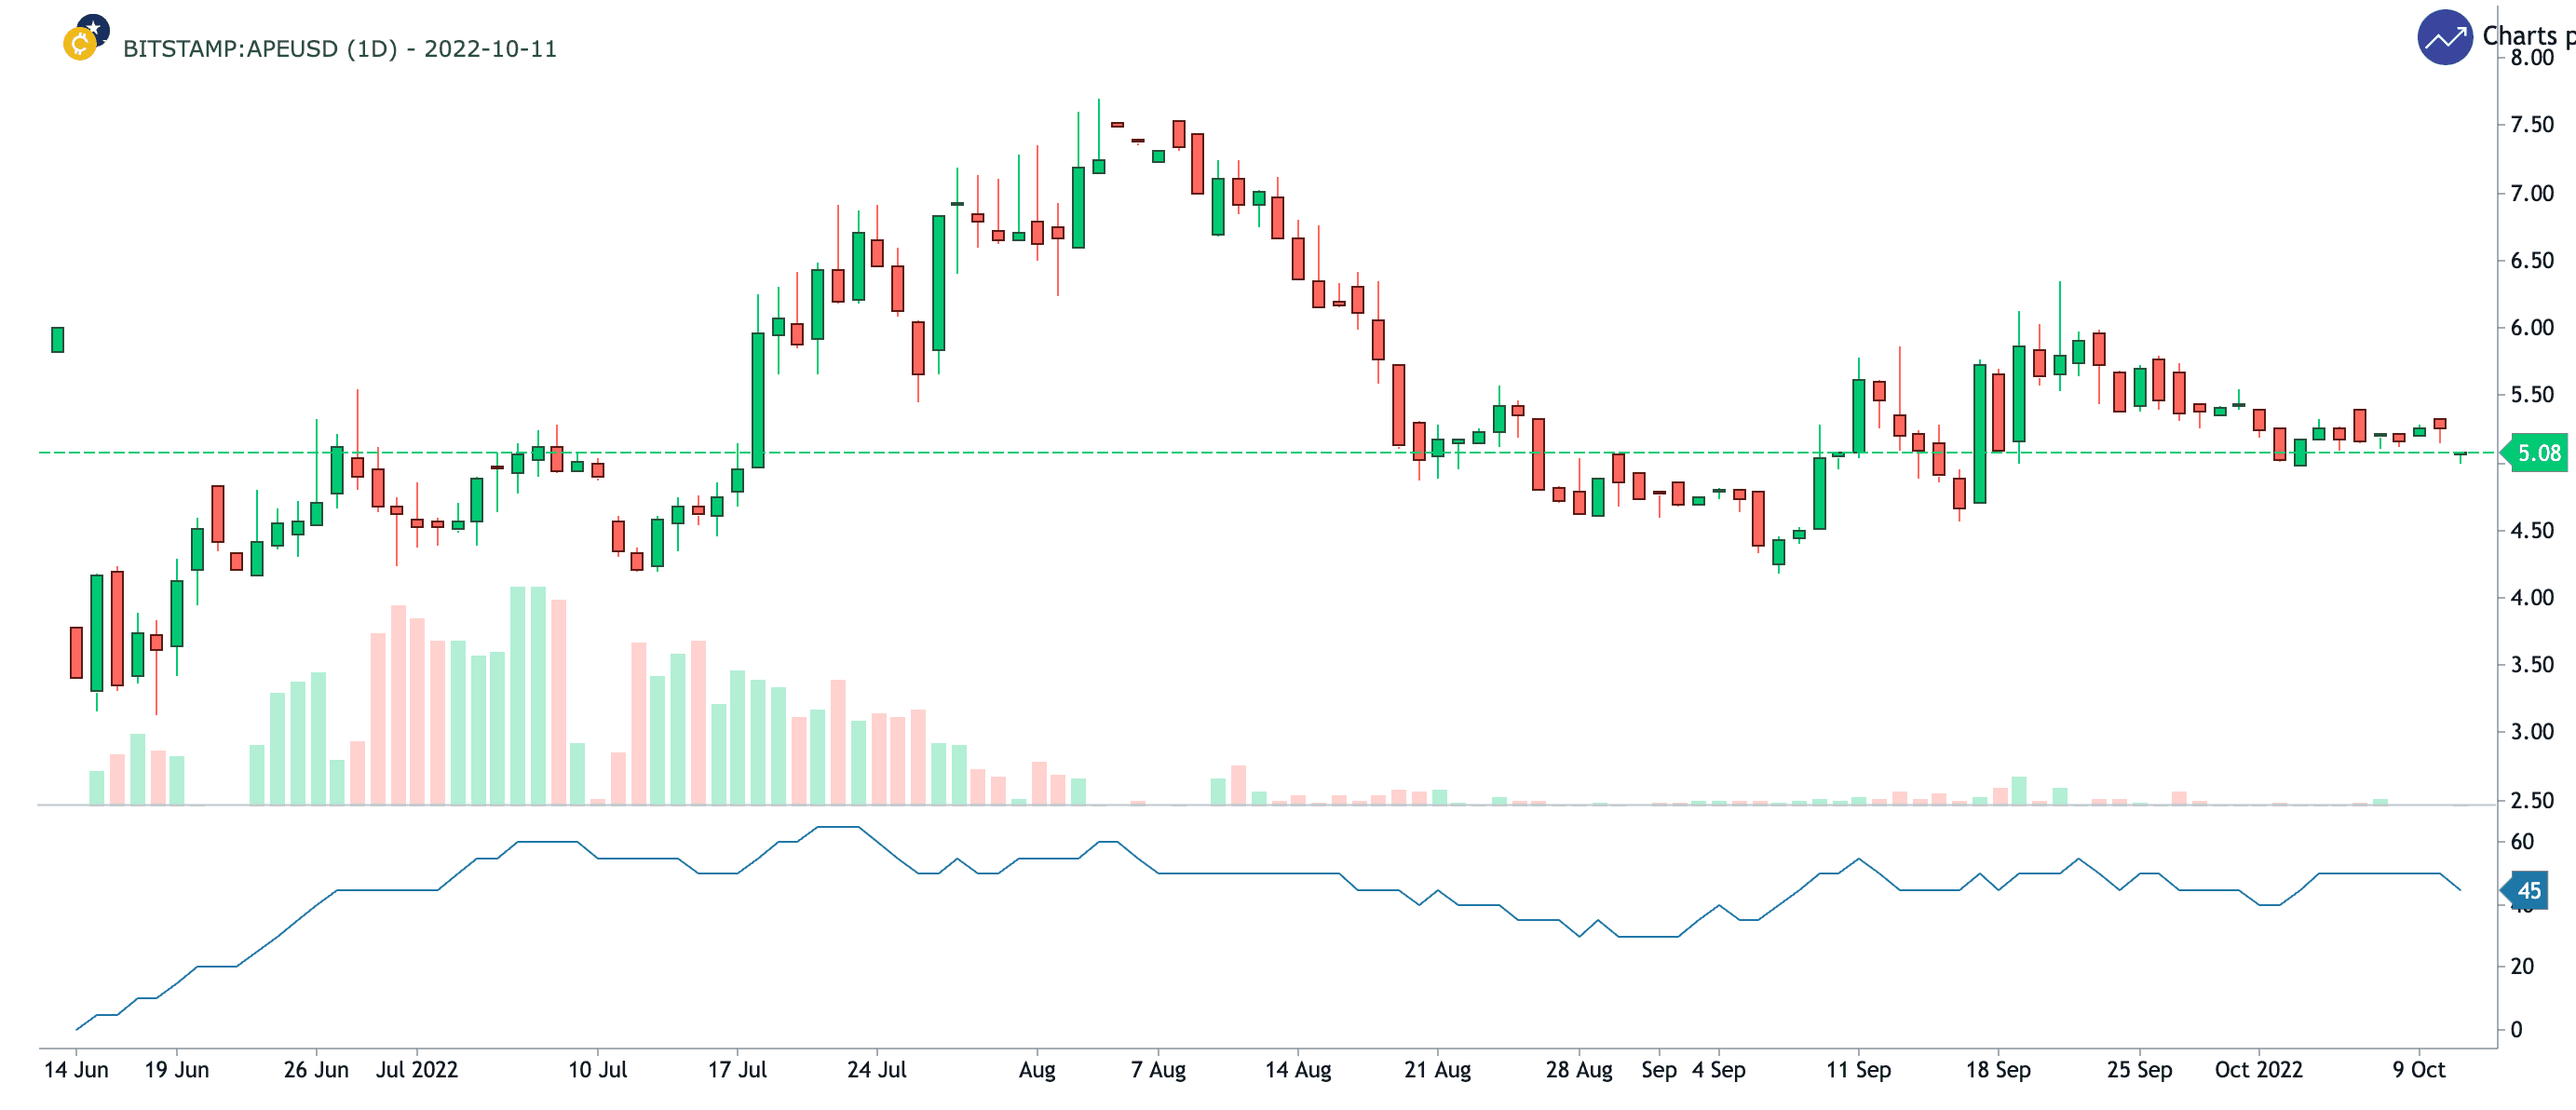This screenshot has height=1110, width=2576.
Task: Click the dashed green 5.08 price line
Action: click(1267, 453)
